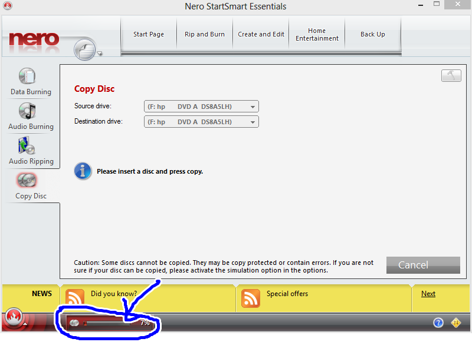Select the Copy Disc two-discs icon
This screenshot has width=472, height=342.
[x=27, y=180]
